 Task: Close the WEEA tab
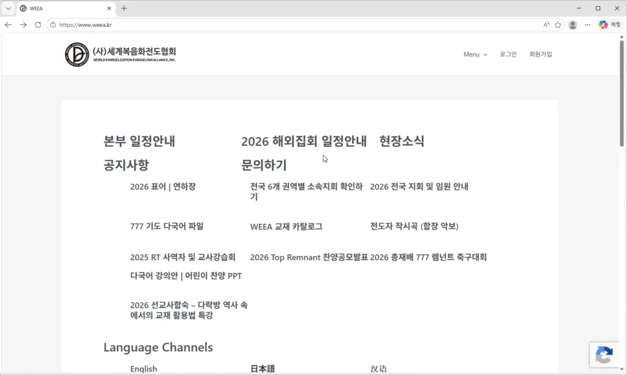click(x=109, y=9)
